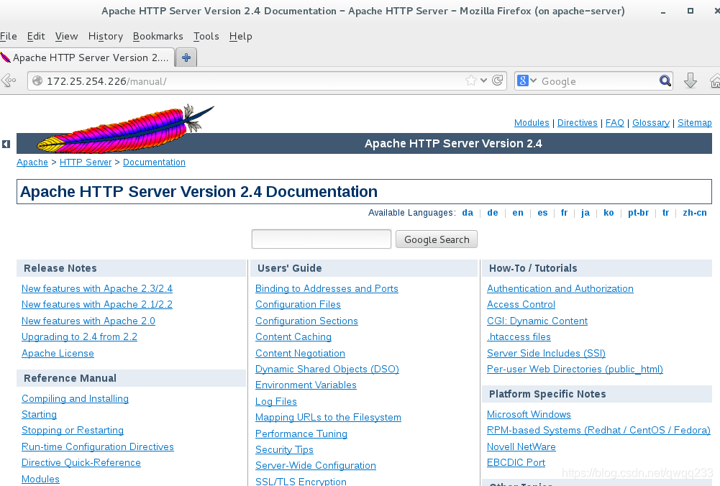This screenshot has height=486, width=720.
Task: Open the History menu
Action: [106, 36]
